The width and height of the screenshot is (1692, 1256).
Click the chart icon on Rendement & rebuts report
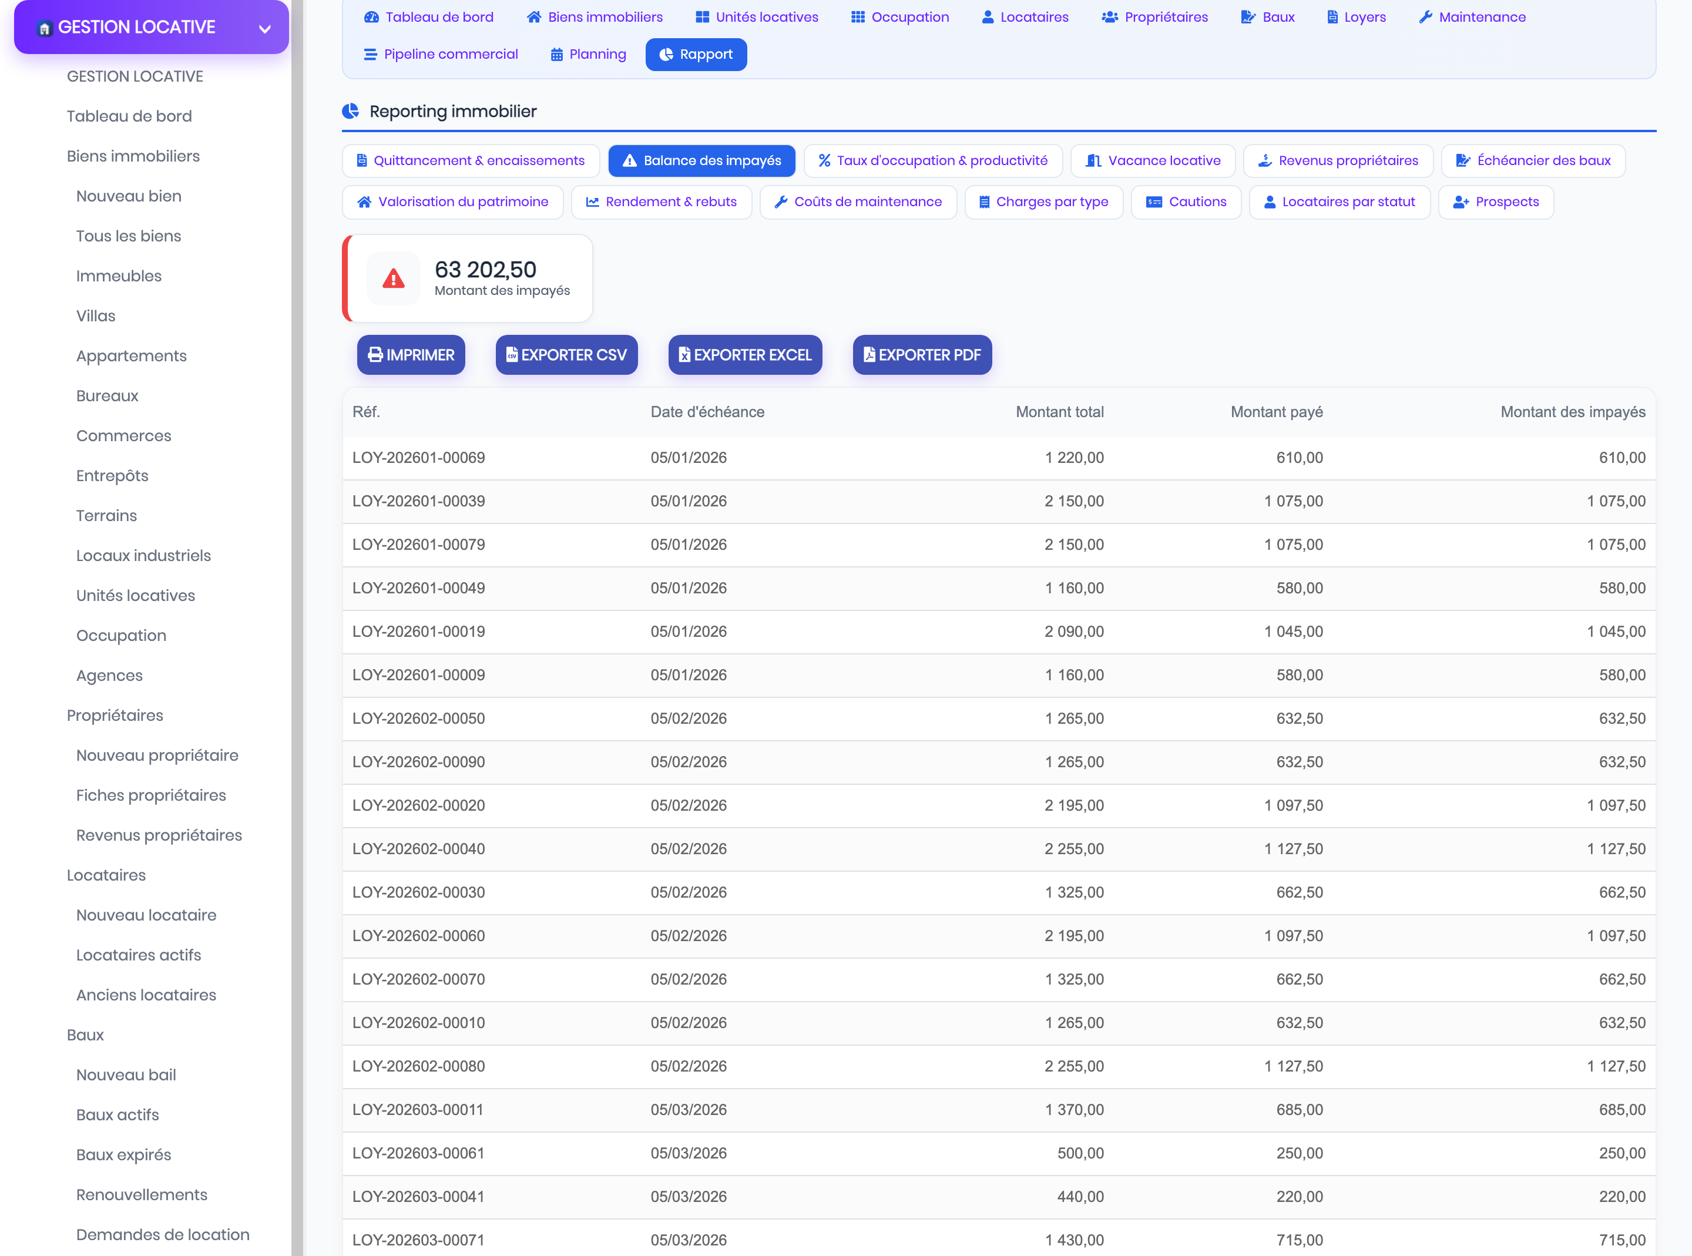coord(592,202)
